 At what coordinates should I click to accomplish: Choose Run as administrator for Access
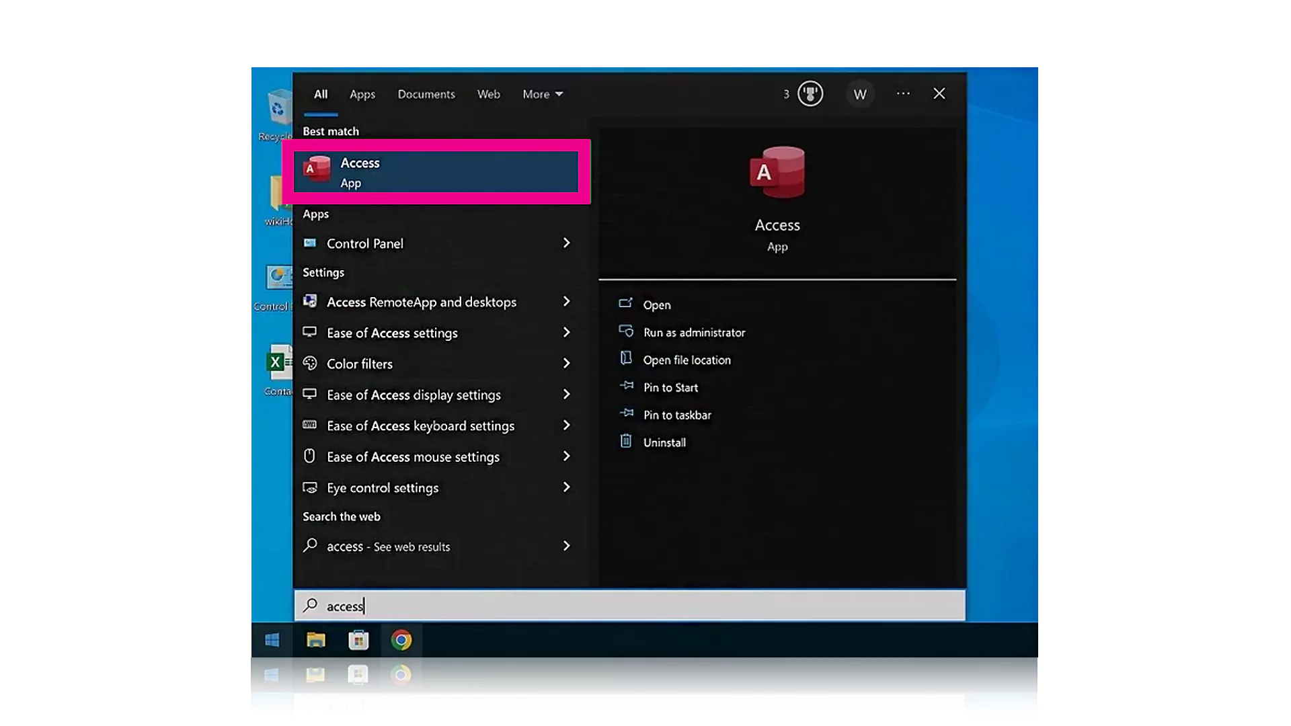(x=695, y=332)
